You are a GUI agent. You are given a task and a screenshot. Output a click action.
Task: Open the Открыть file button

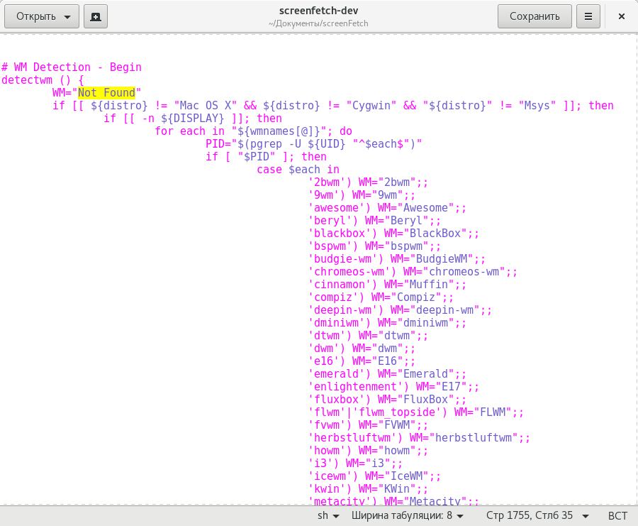click(42, 16)
